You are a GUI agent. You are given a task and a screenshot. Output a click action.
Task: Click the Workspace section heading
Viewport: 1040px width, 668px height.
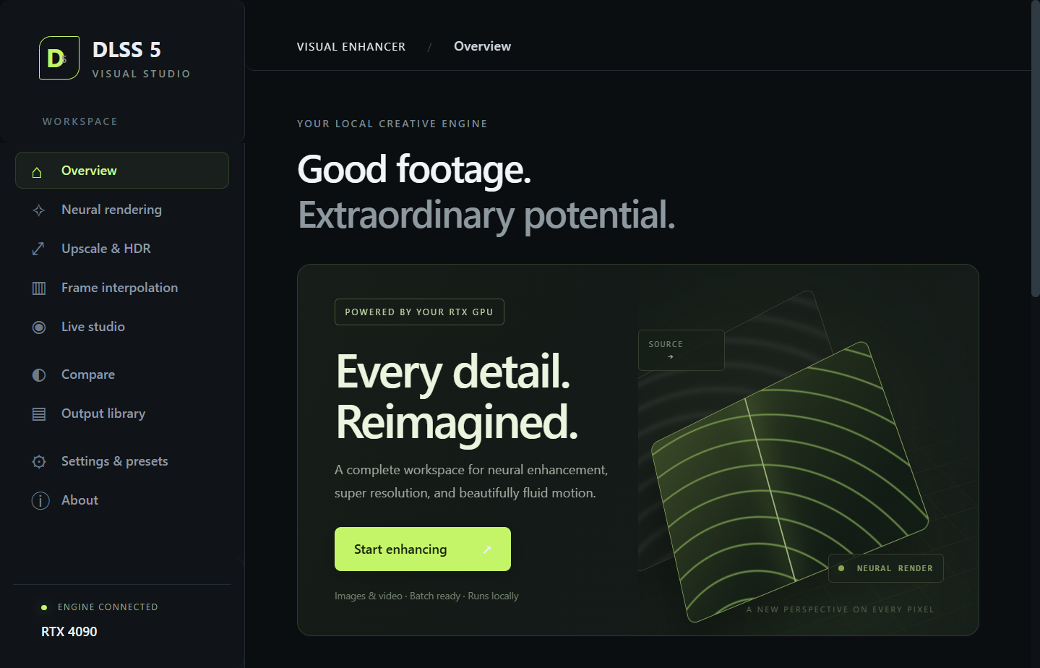point(80,121)
